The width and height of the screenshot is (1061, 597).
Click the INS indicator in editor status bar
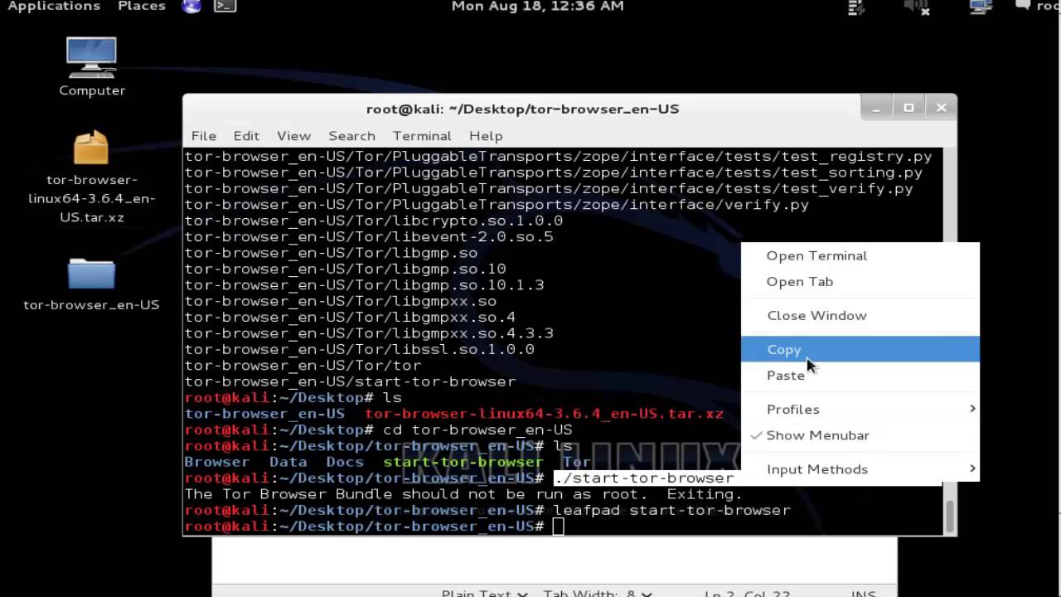pyautogui.click(x=863, y=593)
